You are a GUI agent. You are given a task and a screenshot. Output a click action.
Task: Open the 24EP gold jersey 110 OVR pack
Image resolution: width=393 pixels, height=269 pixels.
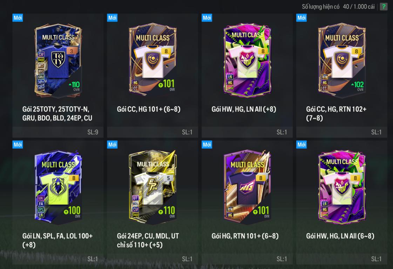pyautogui.click(x=153, y=187)
